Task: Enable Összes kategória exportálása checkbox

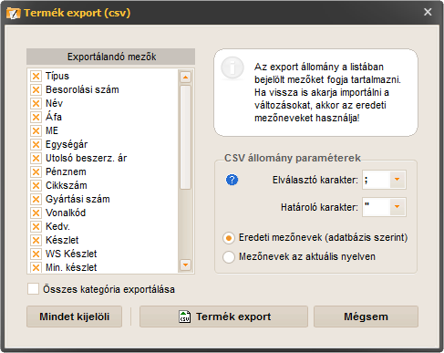Action: point(33,289)
